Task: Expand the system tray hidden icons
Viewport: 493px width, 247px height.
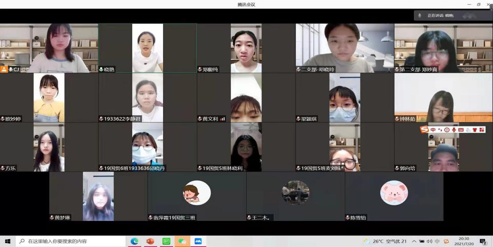Action: point(414,241)
